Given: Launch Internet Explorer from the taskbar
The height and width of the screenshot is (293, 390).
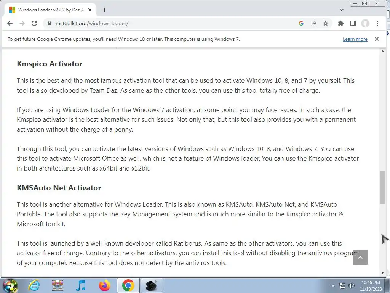Looking at the screenshot, I should (34, 285).
